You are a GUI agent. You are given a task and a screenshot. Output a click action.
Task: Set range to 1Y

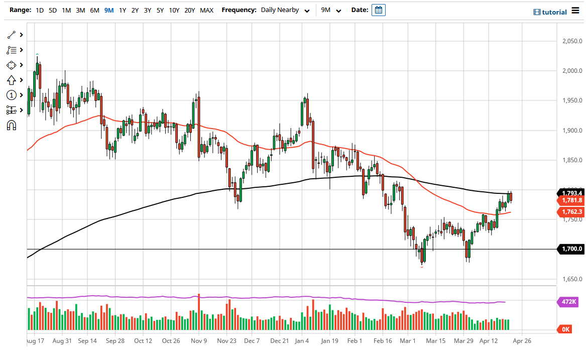click(x=123, y=11)
